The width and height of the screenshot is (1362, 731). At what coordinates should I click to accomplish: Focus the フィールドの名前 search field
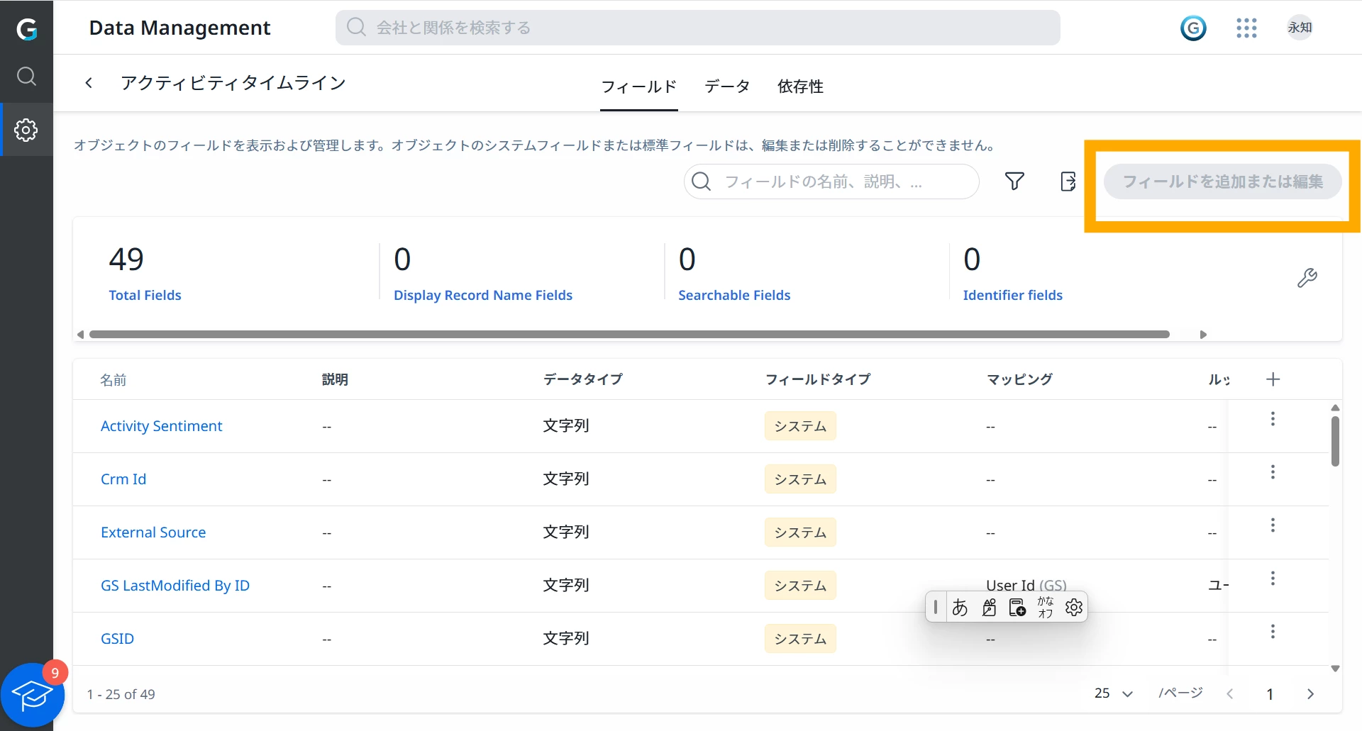[831, 182]
